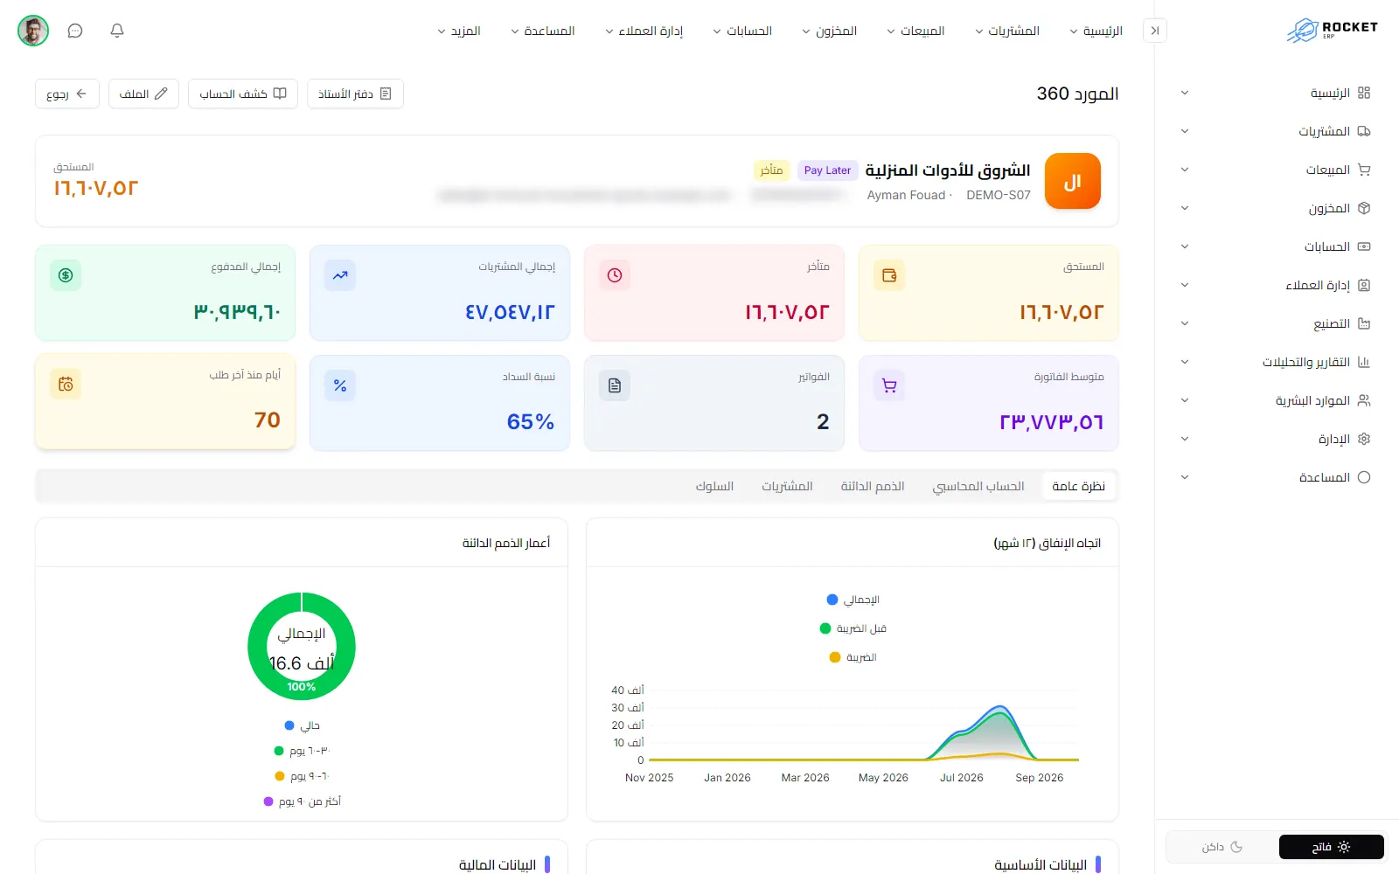
Task: Switch to الذمم الدائنة tab
Action: point(873,486)
